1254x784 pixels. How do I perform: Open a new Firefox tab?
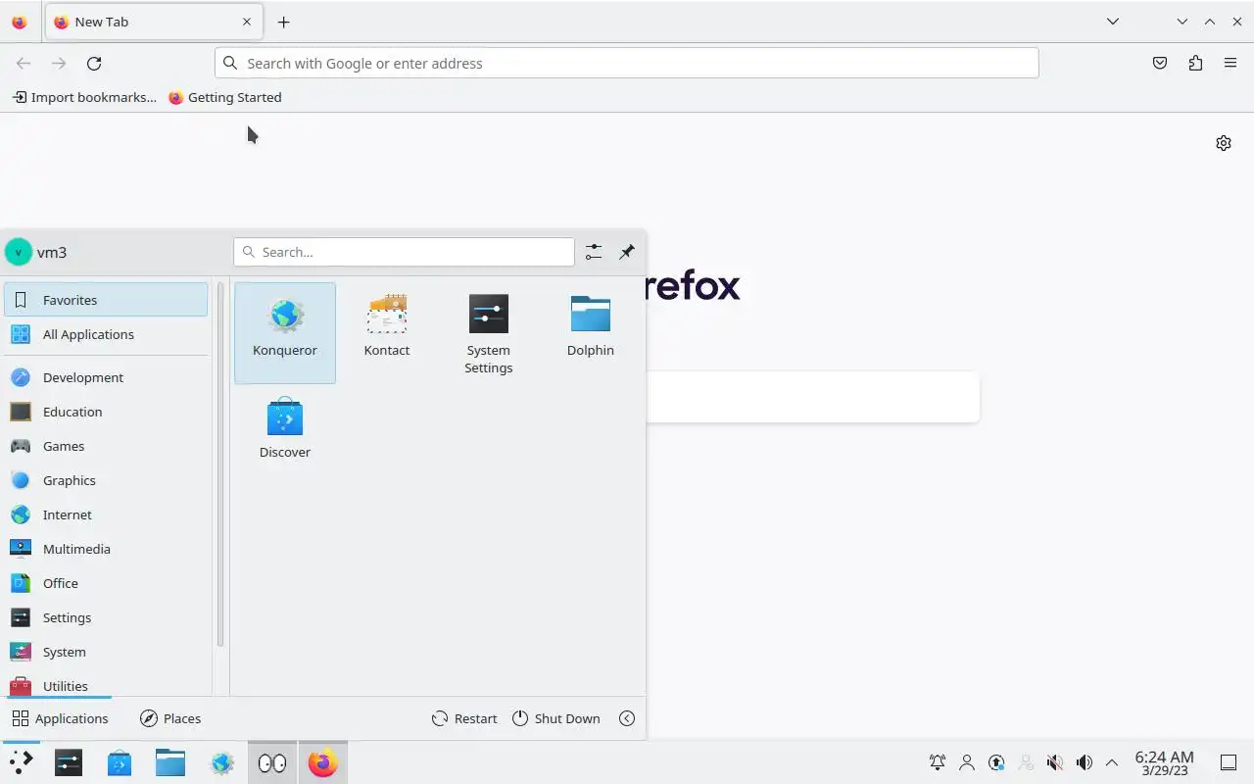pyautogui.click(x=283, y=22)
